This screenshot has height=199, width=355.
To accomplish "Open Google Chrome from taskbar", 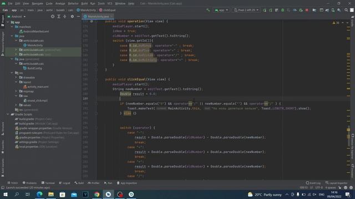I will point(97,194).
